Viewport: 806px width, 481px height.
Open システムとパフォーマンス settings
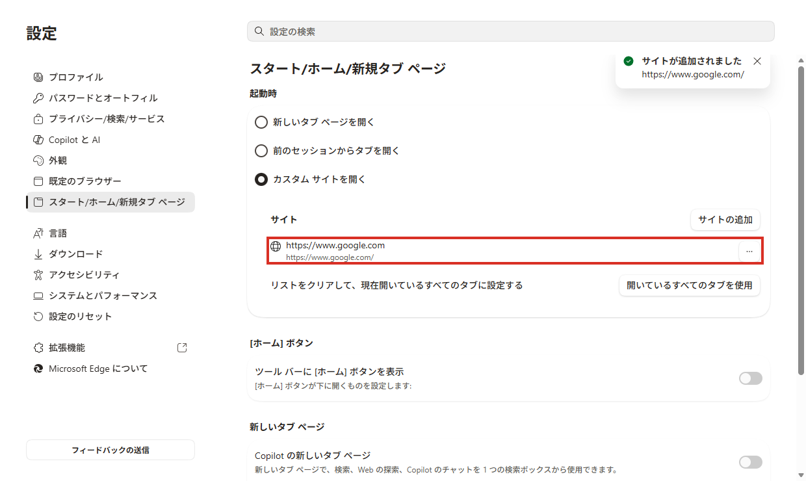pyautogui.click(x=110, y=296)
